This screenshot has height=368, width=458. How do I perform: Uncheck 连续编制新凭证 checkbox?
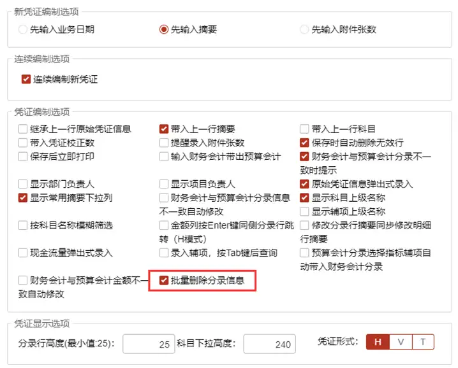(26, 79)
